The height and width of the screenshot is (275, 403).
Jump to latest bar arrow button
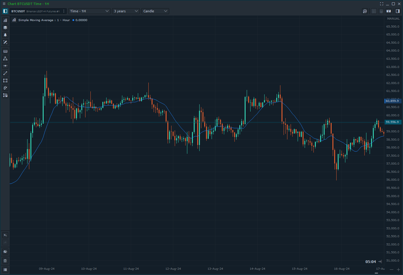pos(380,262)
